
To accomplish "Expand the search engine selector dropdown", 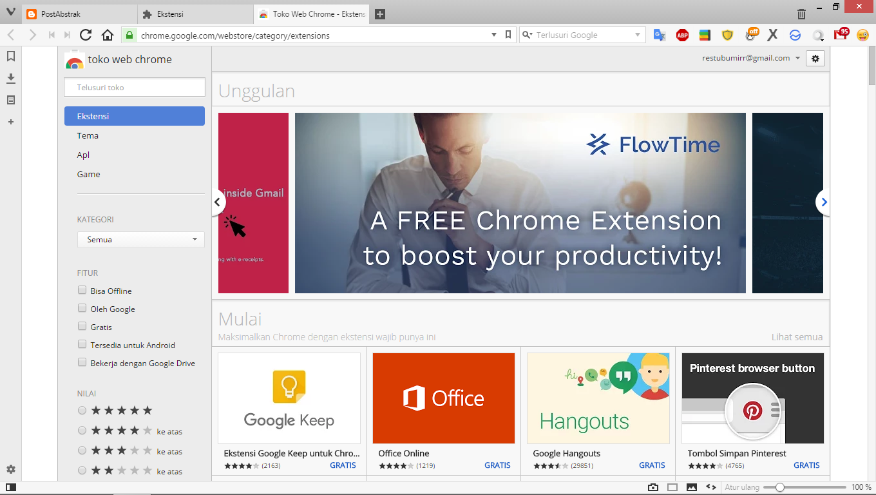I will (637, 35).
